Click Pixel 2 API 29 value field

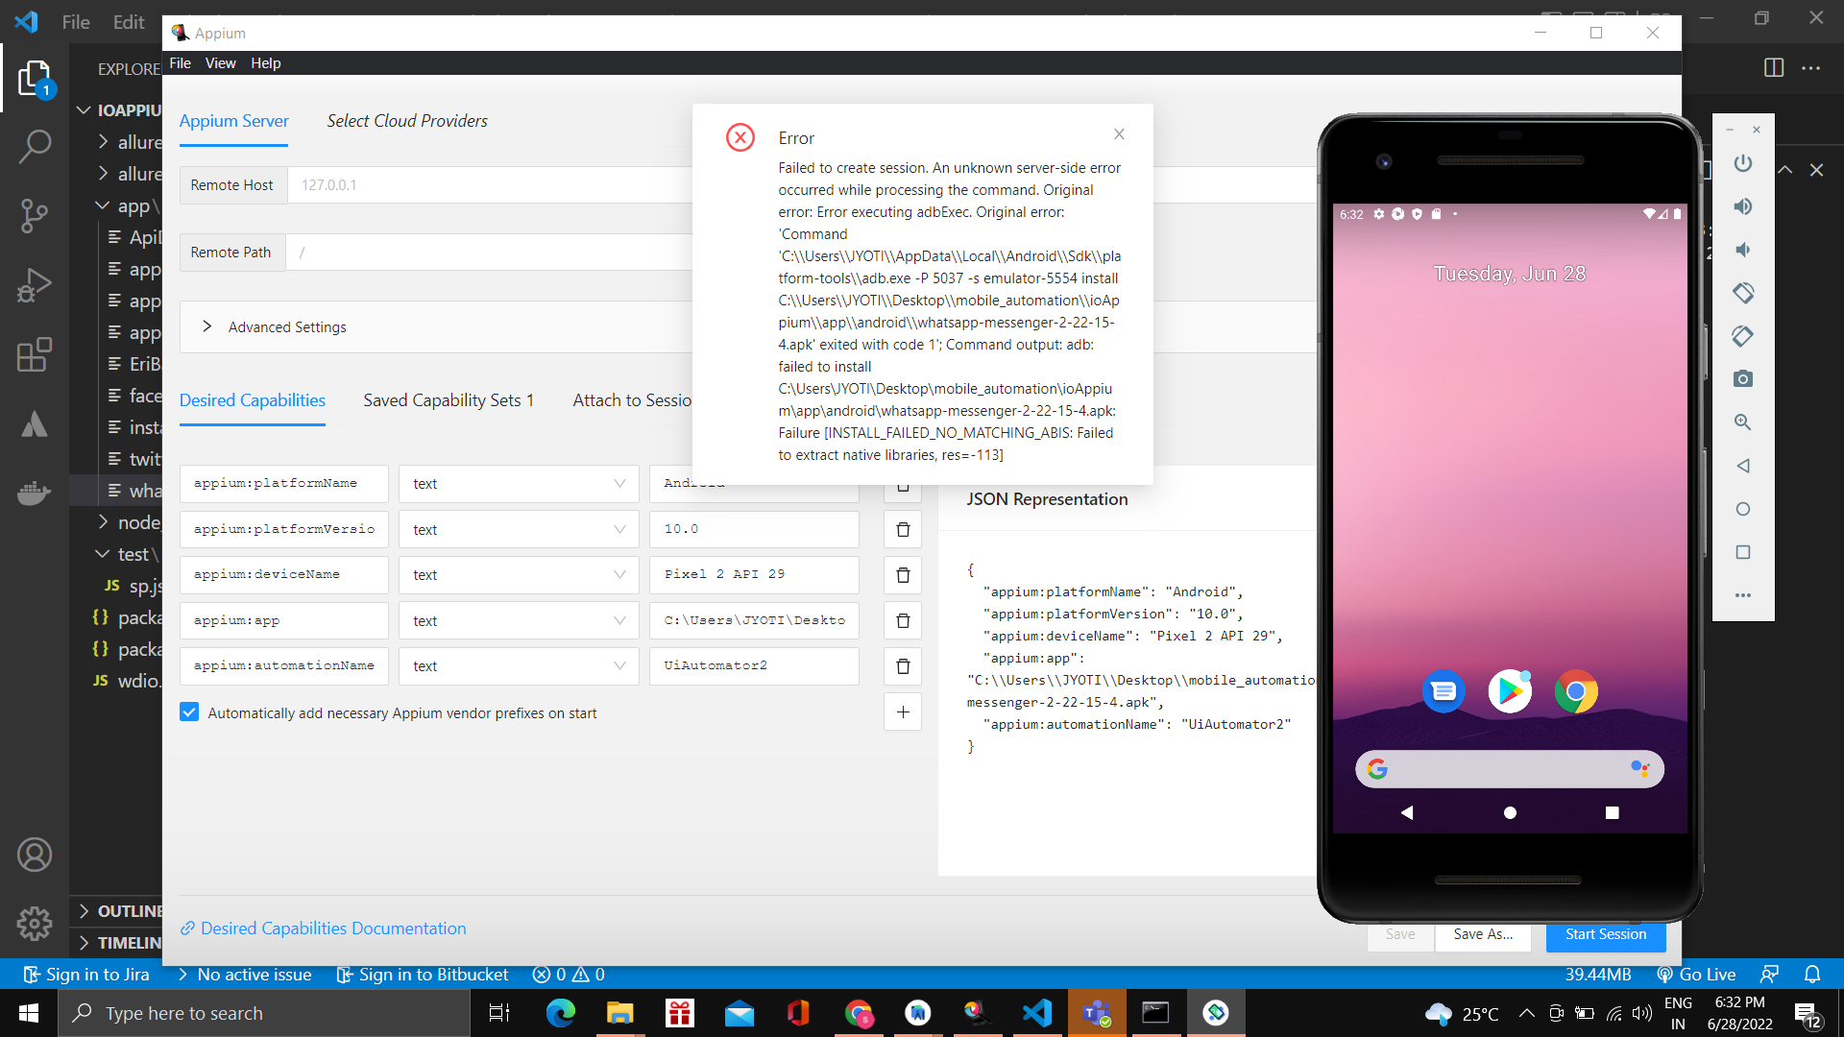pyautogui.click(x=754, y=575)
